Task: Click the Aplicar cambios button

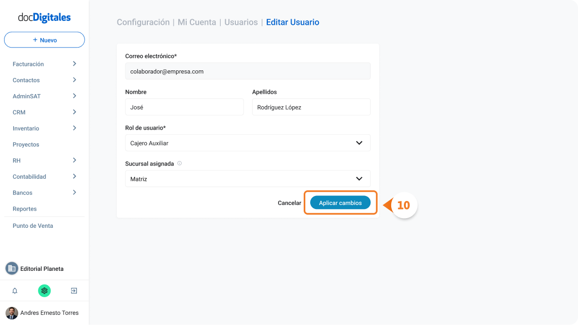Action: pyautogui.click(x=340, y=202)
